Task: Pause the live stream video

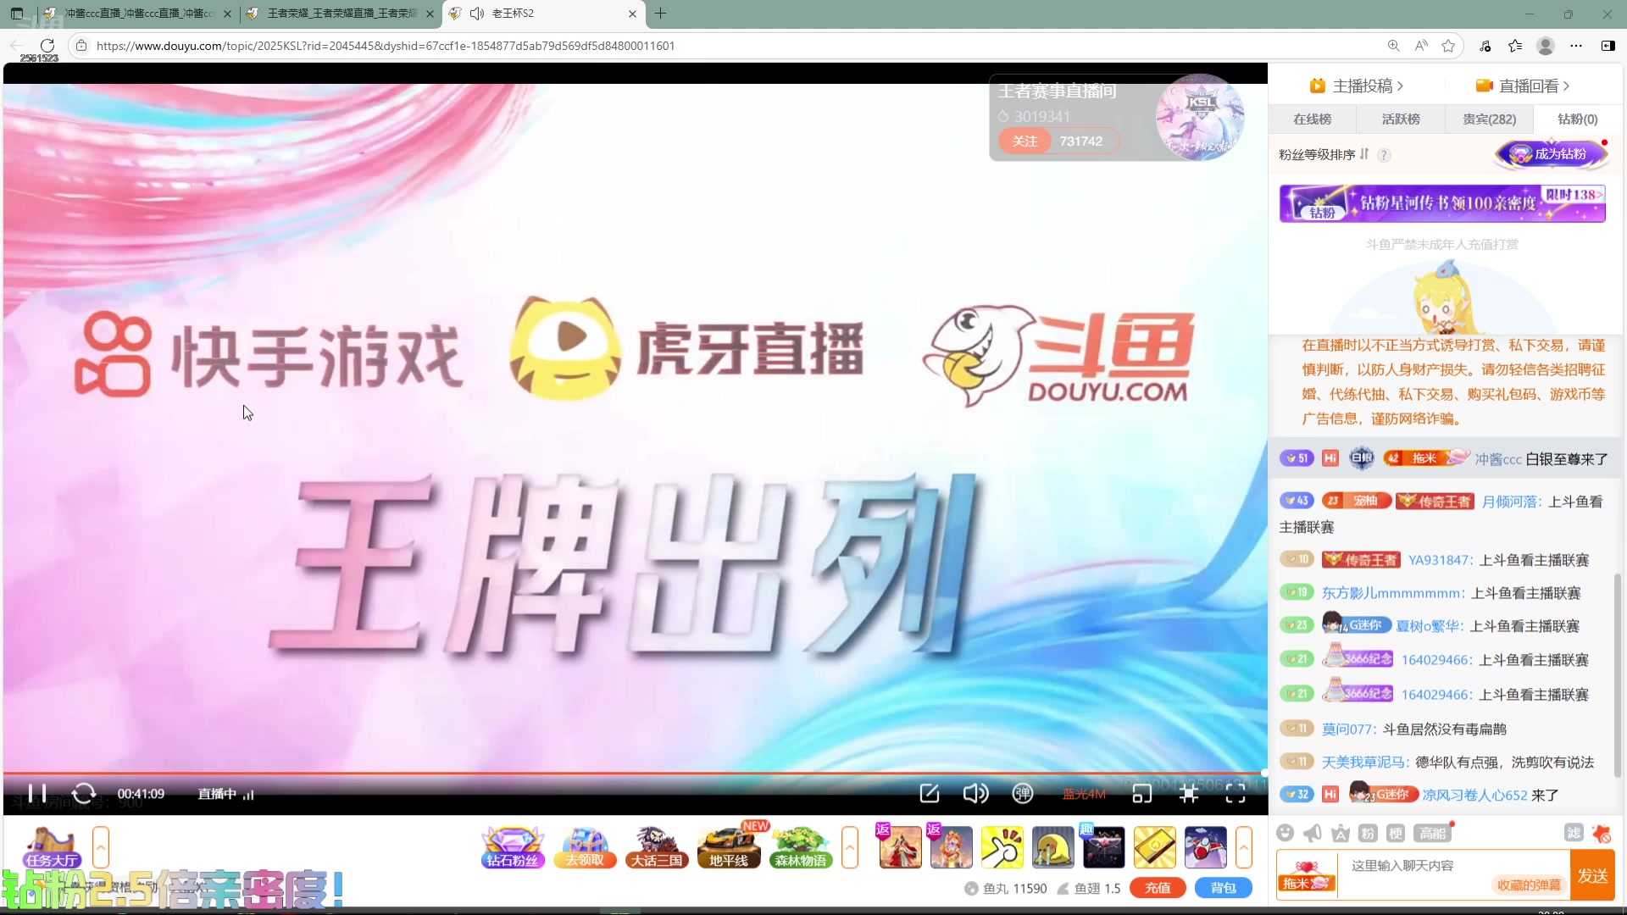Action: (x=36, y=794)
